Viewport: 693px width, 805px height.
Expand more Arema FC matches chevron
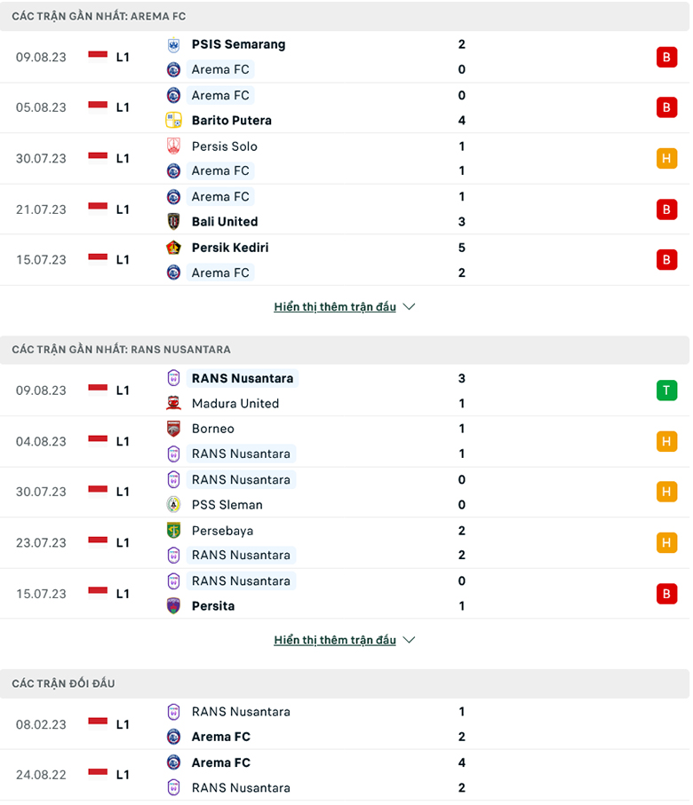[x=409, y=307]
